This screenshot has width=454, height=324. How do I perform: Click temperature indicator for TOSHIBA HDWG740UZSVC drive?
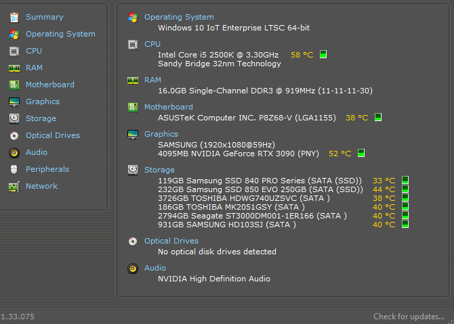point(405,198)
